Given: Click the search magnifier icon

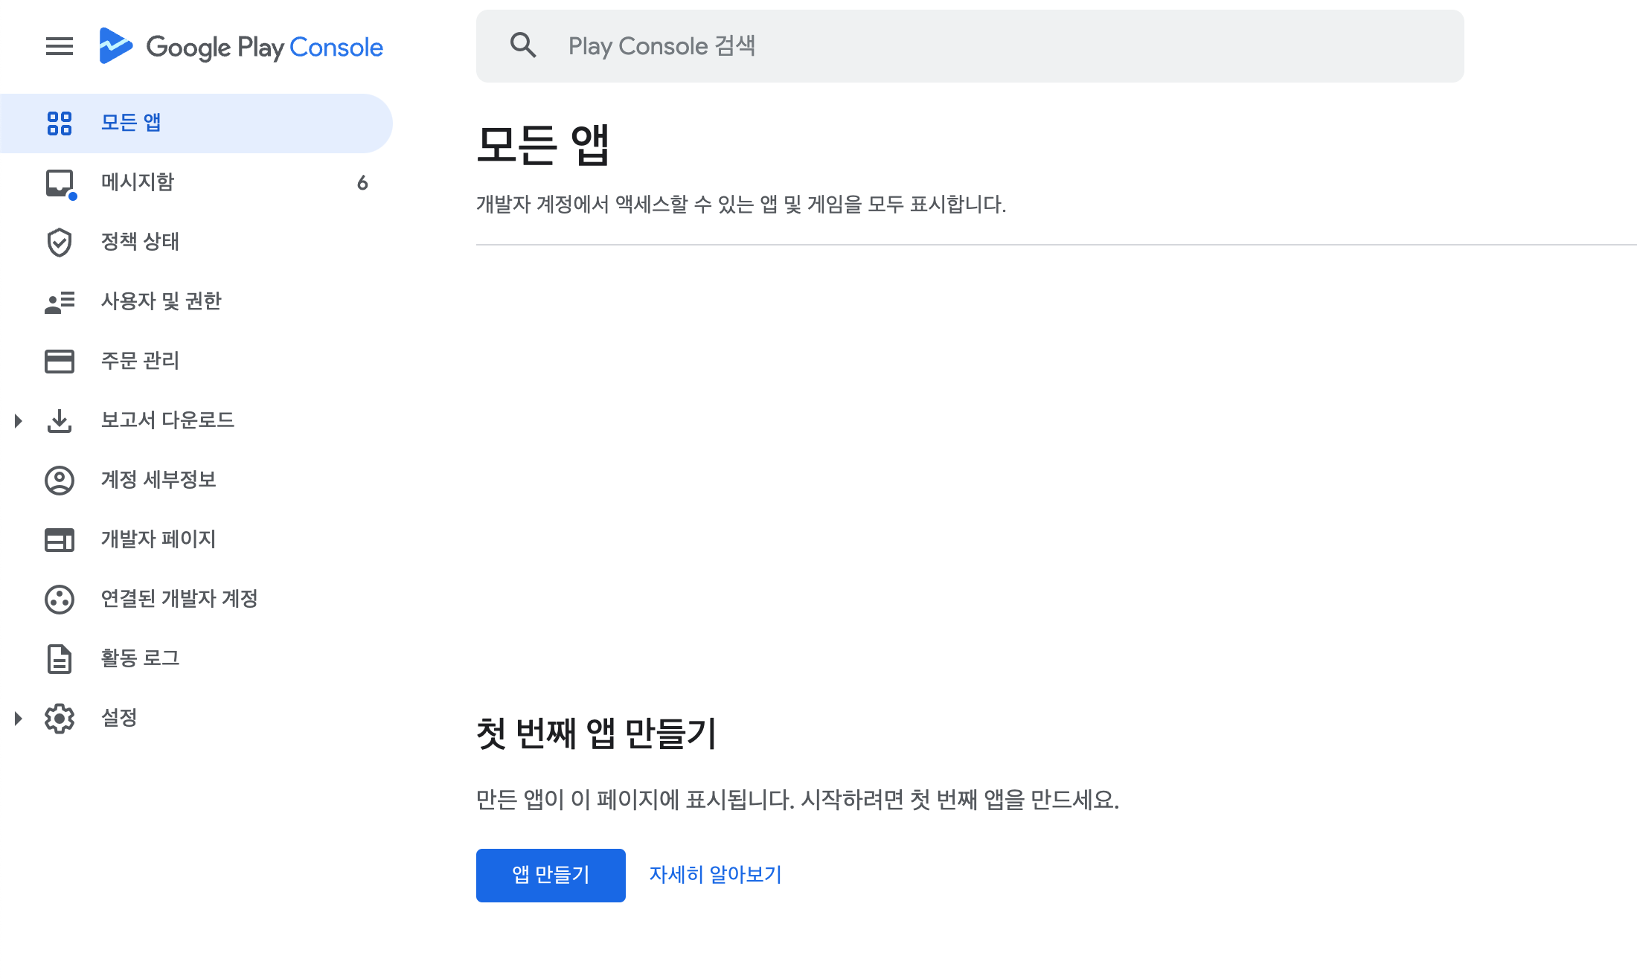Looking at the screenshot, I should tap(523, 46).
